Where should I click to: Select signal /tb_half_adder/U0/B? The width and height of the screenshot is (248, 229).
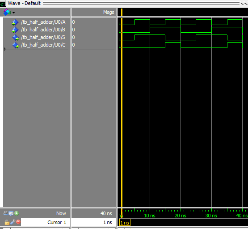click(43, 30)
